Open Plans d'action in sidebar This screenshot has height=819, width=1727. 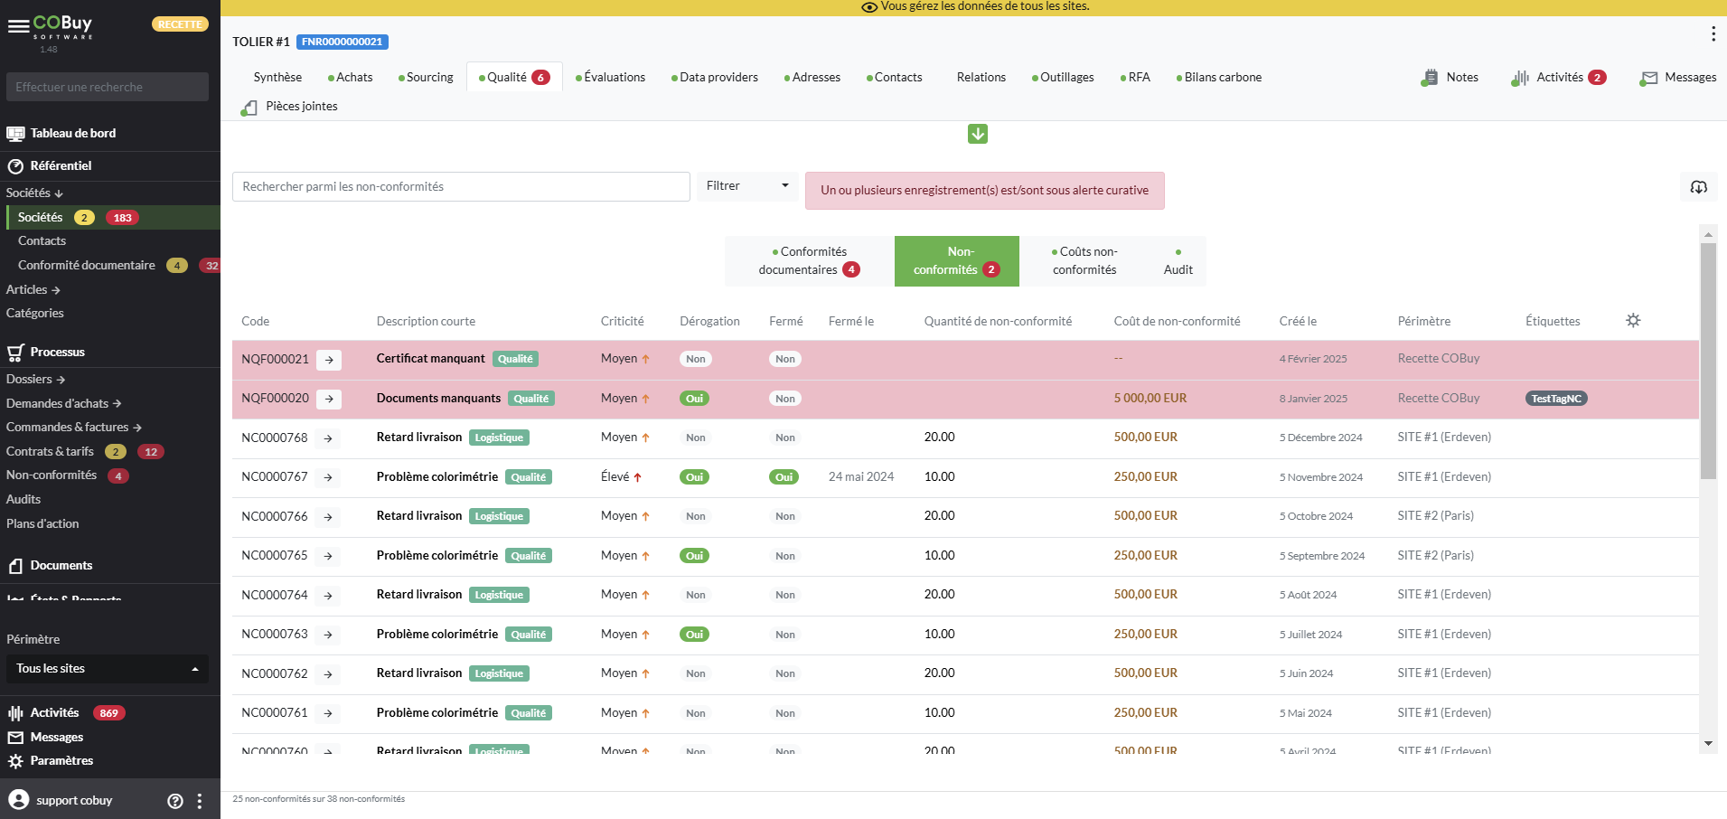click(x=42, y=524)
